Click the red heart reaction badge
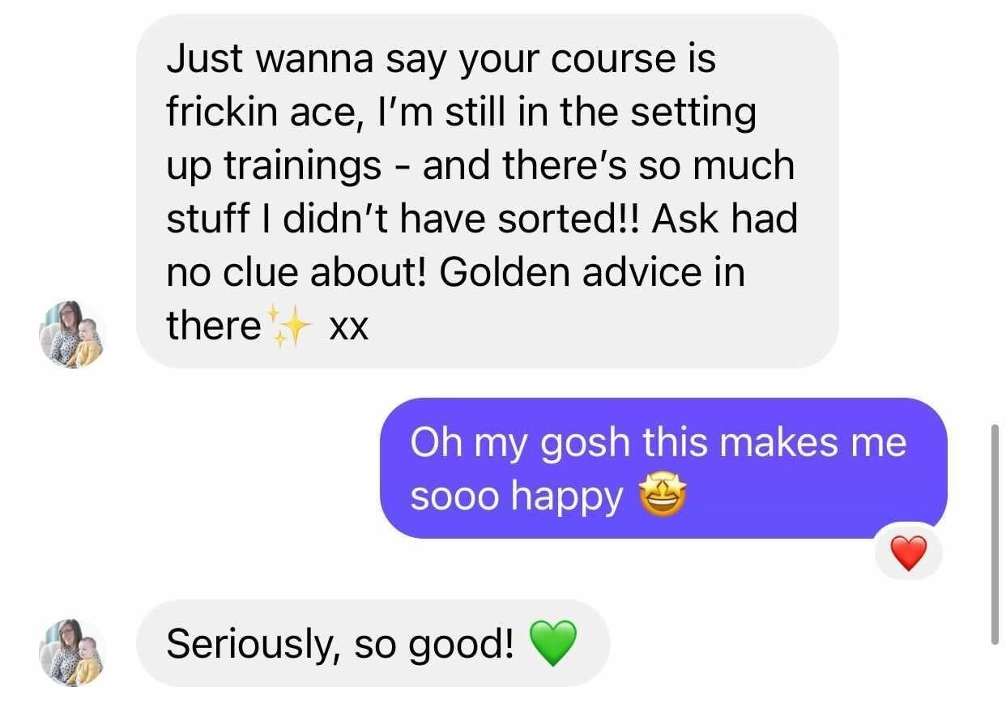Image resolution: width=1006 pixels, height=712 pixels. click(908, 555)
